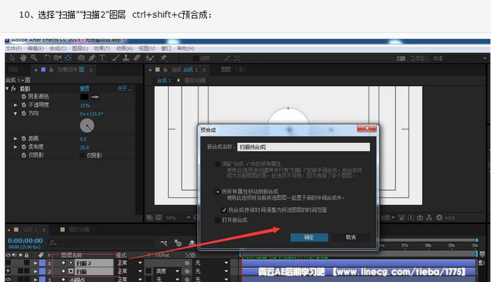Image resolution: width=491 pixels, height=282 pixels.
Task: Expand the 距离 property
Action: click(x=15, y=138)
